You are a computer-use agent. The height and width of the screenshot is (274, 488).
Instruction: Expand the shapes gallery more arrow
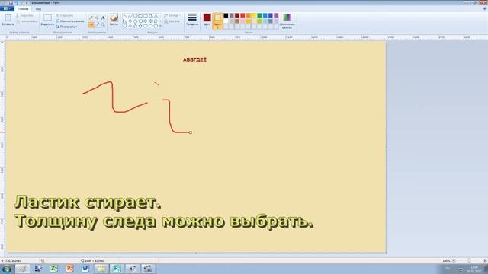[160, 26]
